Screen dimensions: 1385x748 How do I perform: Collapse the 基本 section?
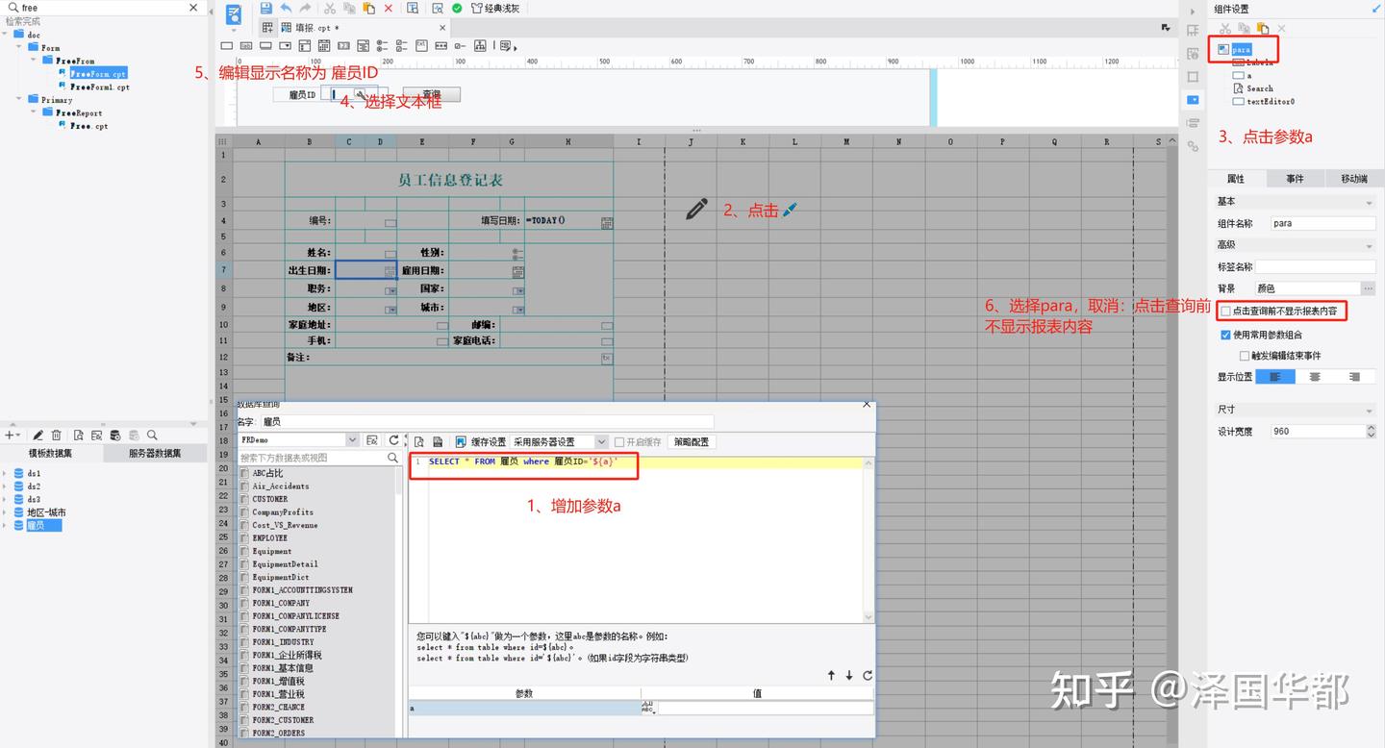tap(1369, 203)
